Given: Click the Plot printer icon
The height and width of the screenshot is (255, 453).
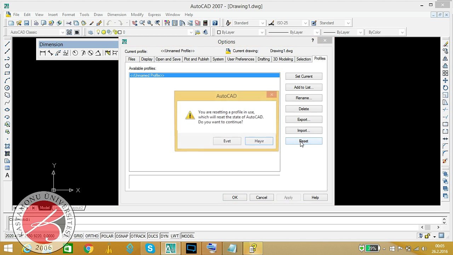Looking at the screenshot, I should [x=36, y=23].
